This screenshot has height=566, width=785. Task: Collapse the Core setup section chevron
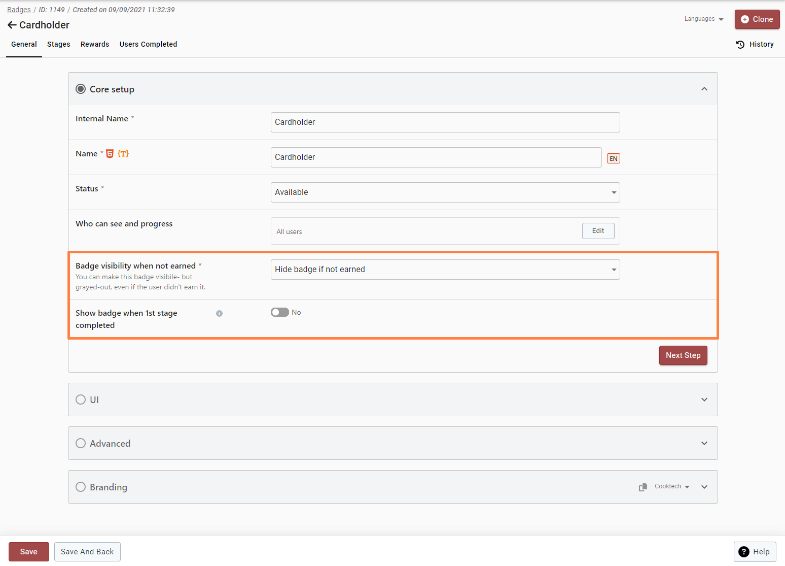click(x=704, y=89)
